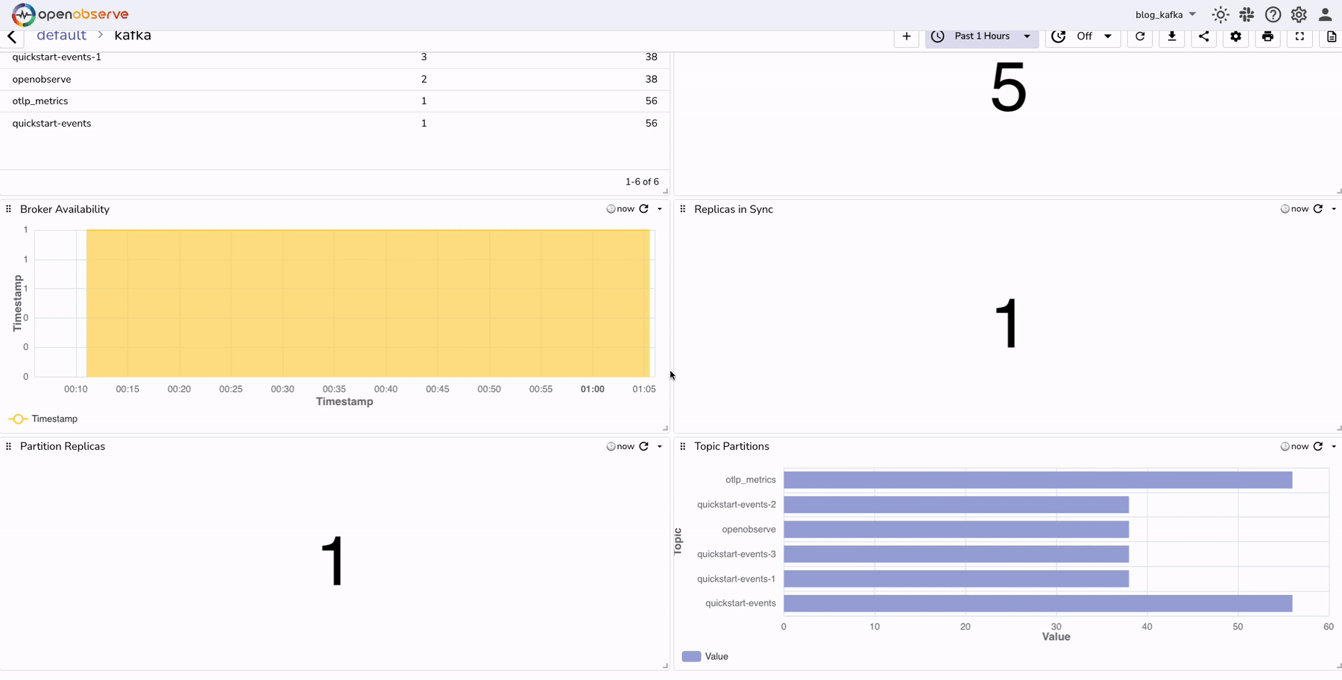Open the help question mark icon
This screenshot has height=680, width=1342.
click(1273, 14)
